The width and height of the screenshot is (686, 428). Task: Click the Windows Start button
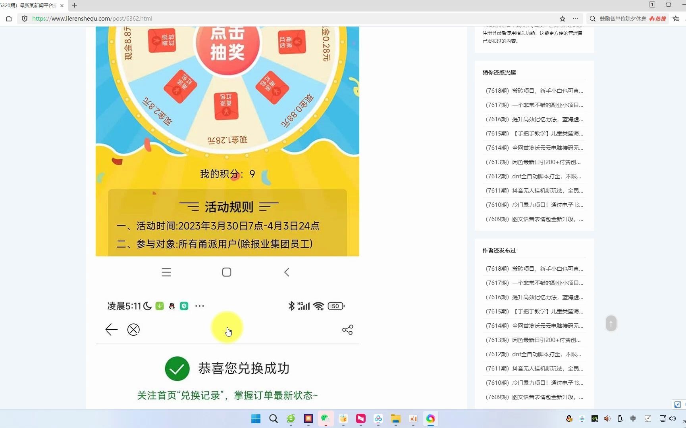(256, 418)
